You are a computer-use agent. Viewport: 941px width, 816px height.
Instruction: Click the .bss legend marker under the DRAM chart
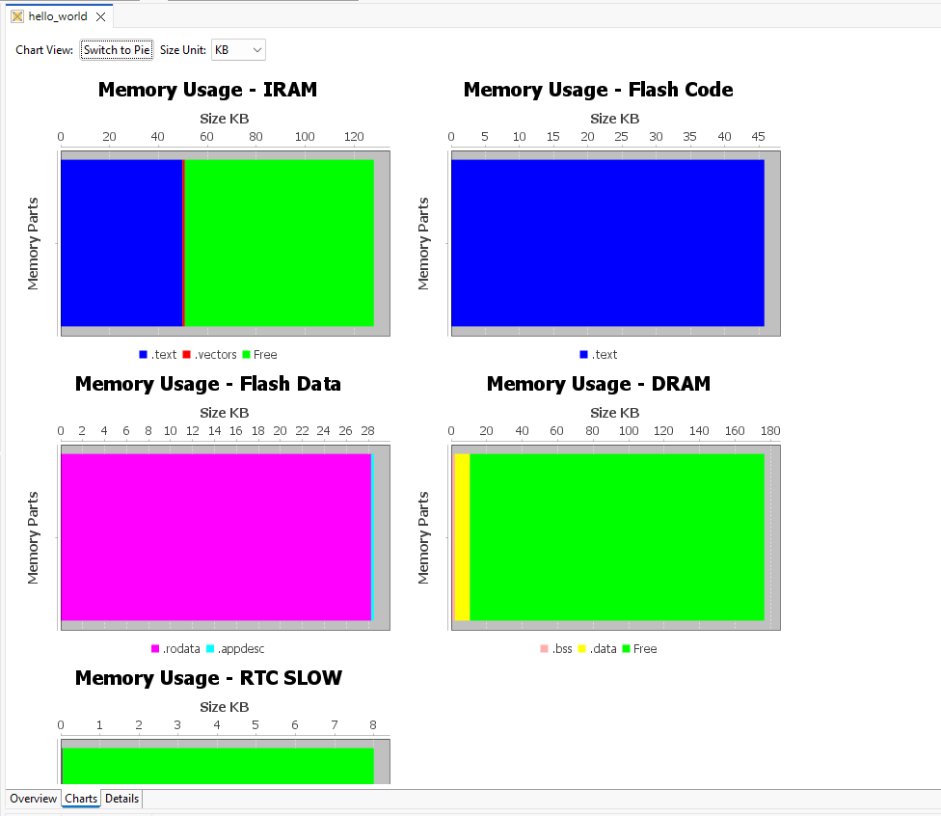[x=543, y=648]
